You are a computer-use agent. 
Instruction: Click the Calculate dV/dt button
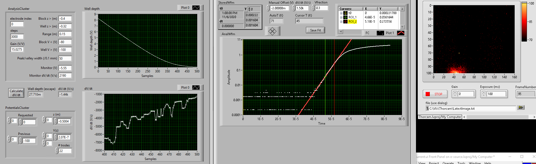click(x=16, y=93)
